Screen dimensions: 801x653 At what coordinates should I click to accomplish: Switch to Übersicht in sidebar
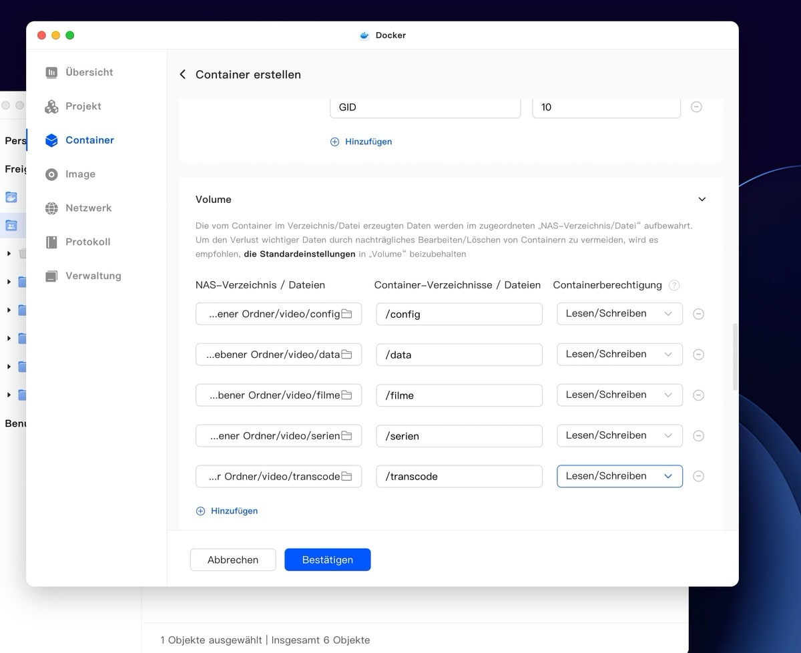pyautogui.click(x=89, y=72)
